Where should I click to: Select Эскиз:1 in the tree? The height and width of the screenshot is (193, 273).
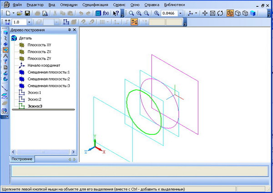35,93
